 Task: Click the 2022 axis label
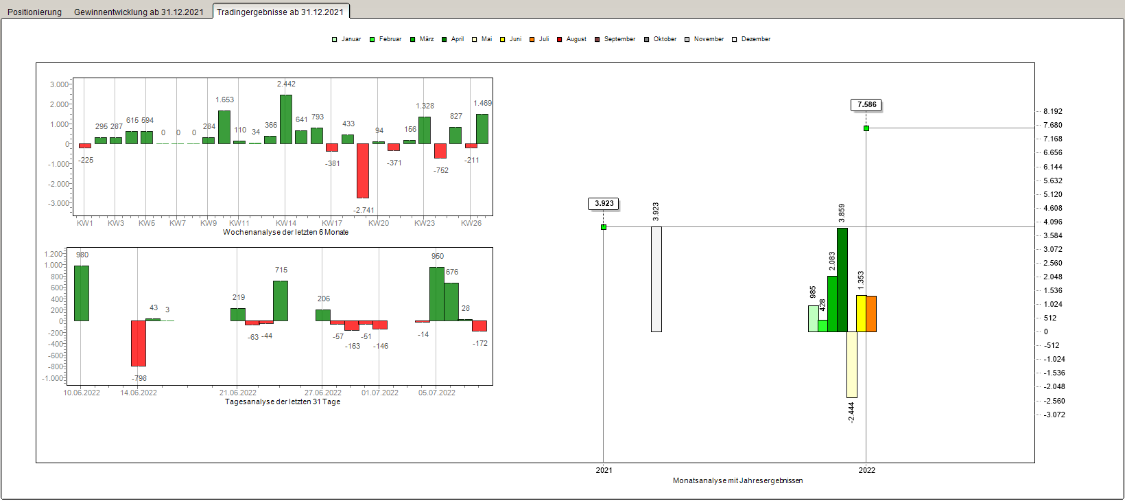coord(867,470)
